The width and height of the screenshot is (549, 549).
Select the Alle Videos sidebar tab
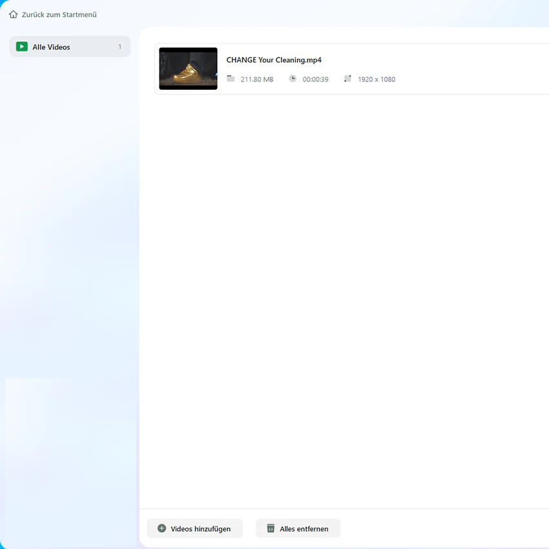pyautogui.click(x=70, y=47)
